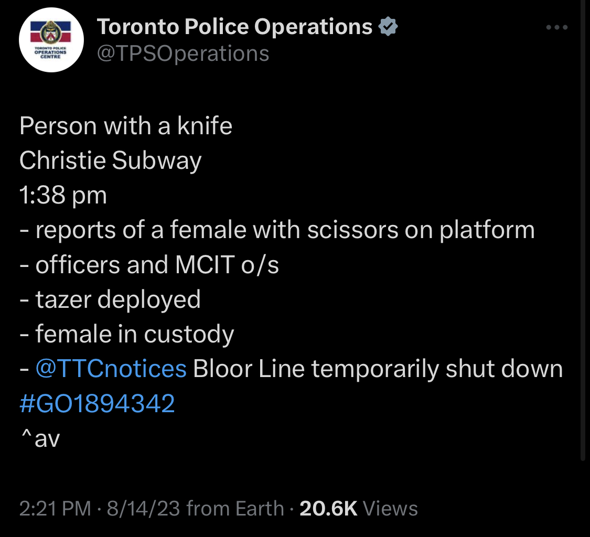Click the "Person with a knife" headline text

(x=126, y=126)
